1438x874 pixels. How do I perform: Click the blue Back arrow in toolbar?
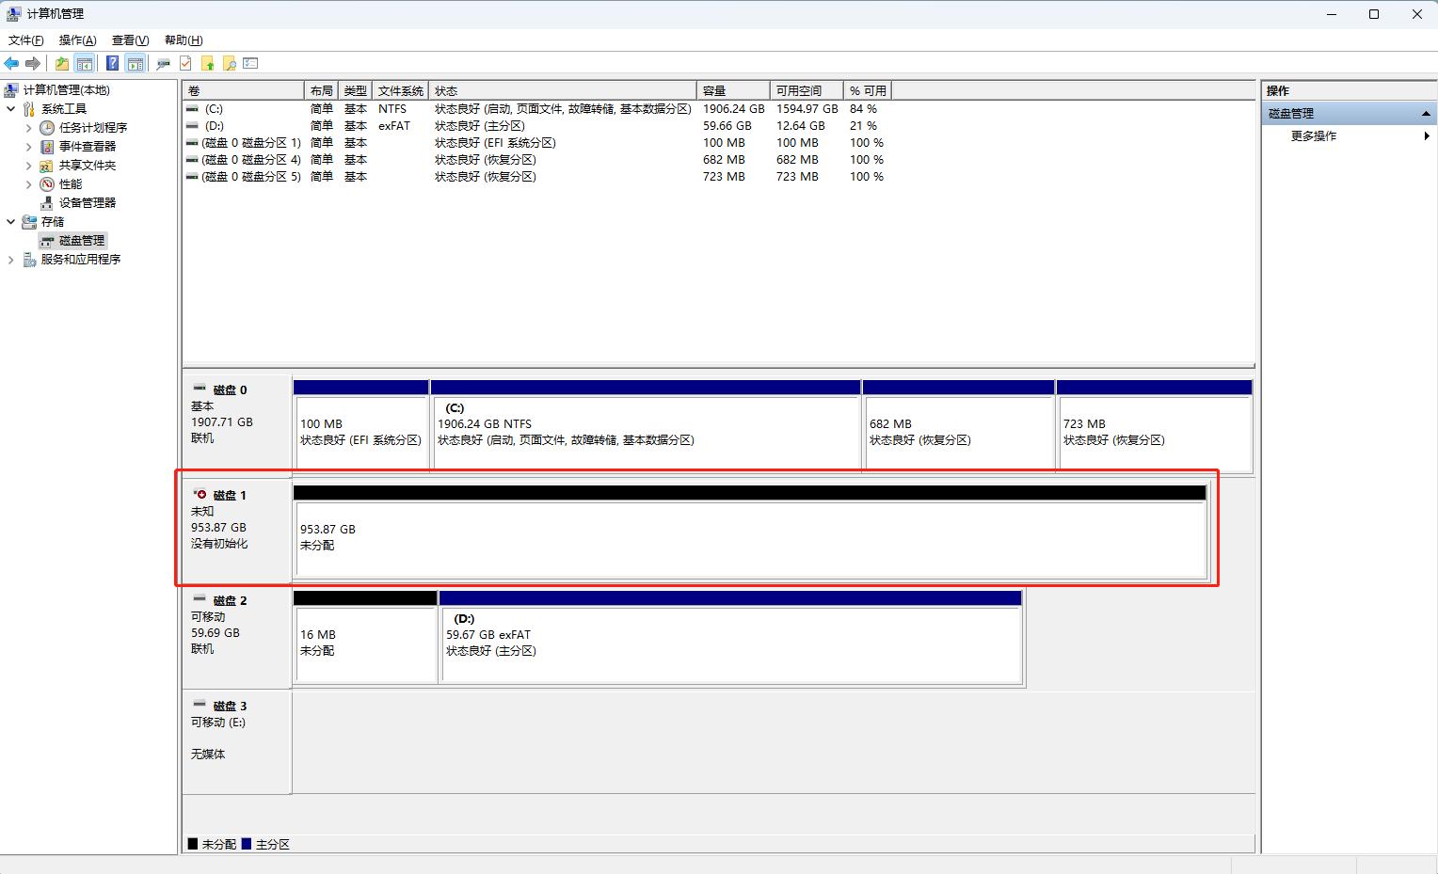(11, 63)
